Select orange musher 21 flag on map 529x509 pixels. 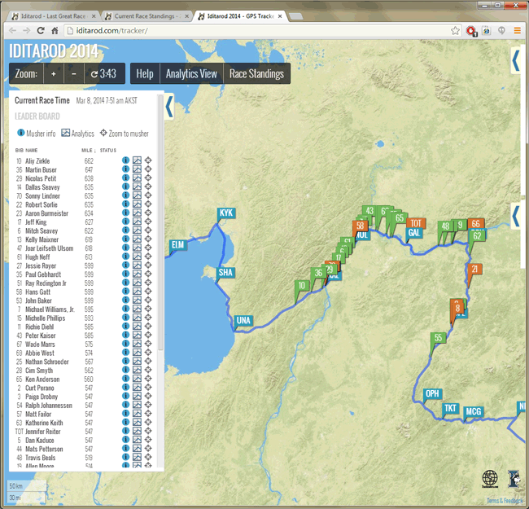coord(474,270)
